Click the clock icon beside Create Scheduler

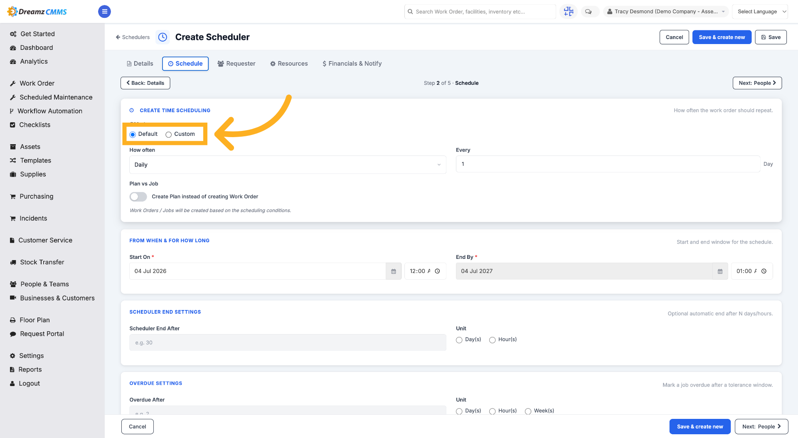(163, 37)
